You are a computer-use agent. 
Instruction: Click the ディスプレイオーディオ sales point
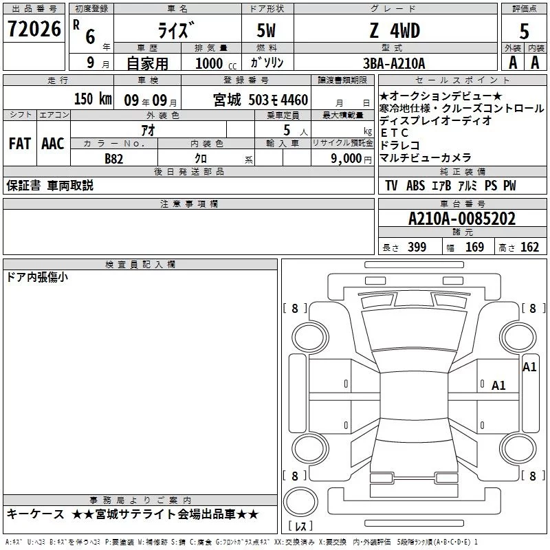click(436, 120)
